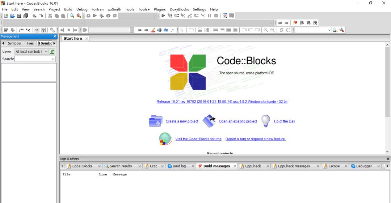Open the Debugging windows icon
The image size is (391, 203).
coord(225,16)
